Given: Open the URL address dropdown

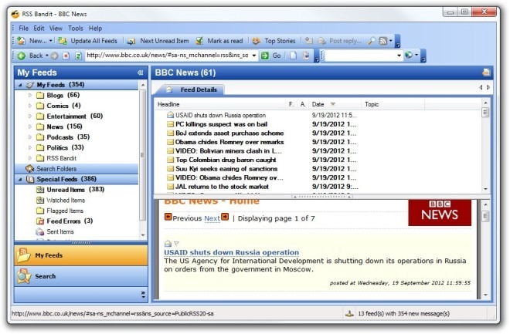Looking at the screenshot, I should tap(254, 56).
